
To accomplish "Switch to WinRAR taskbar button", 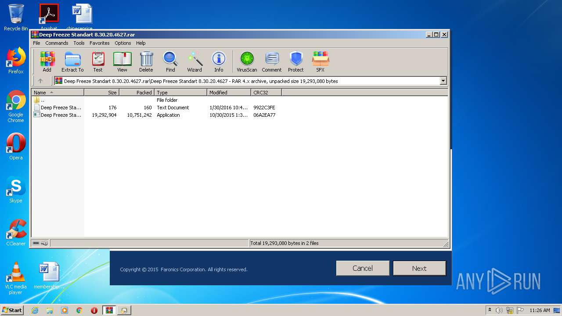I will 109,310.
